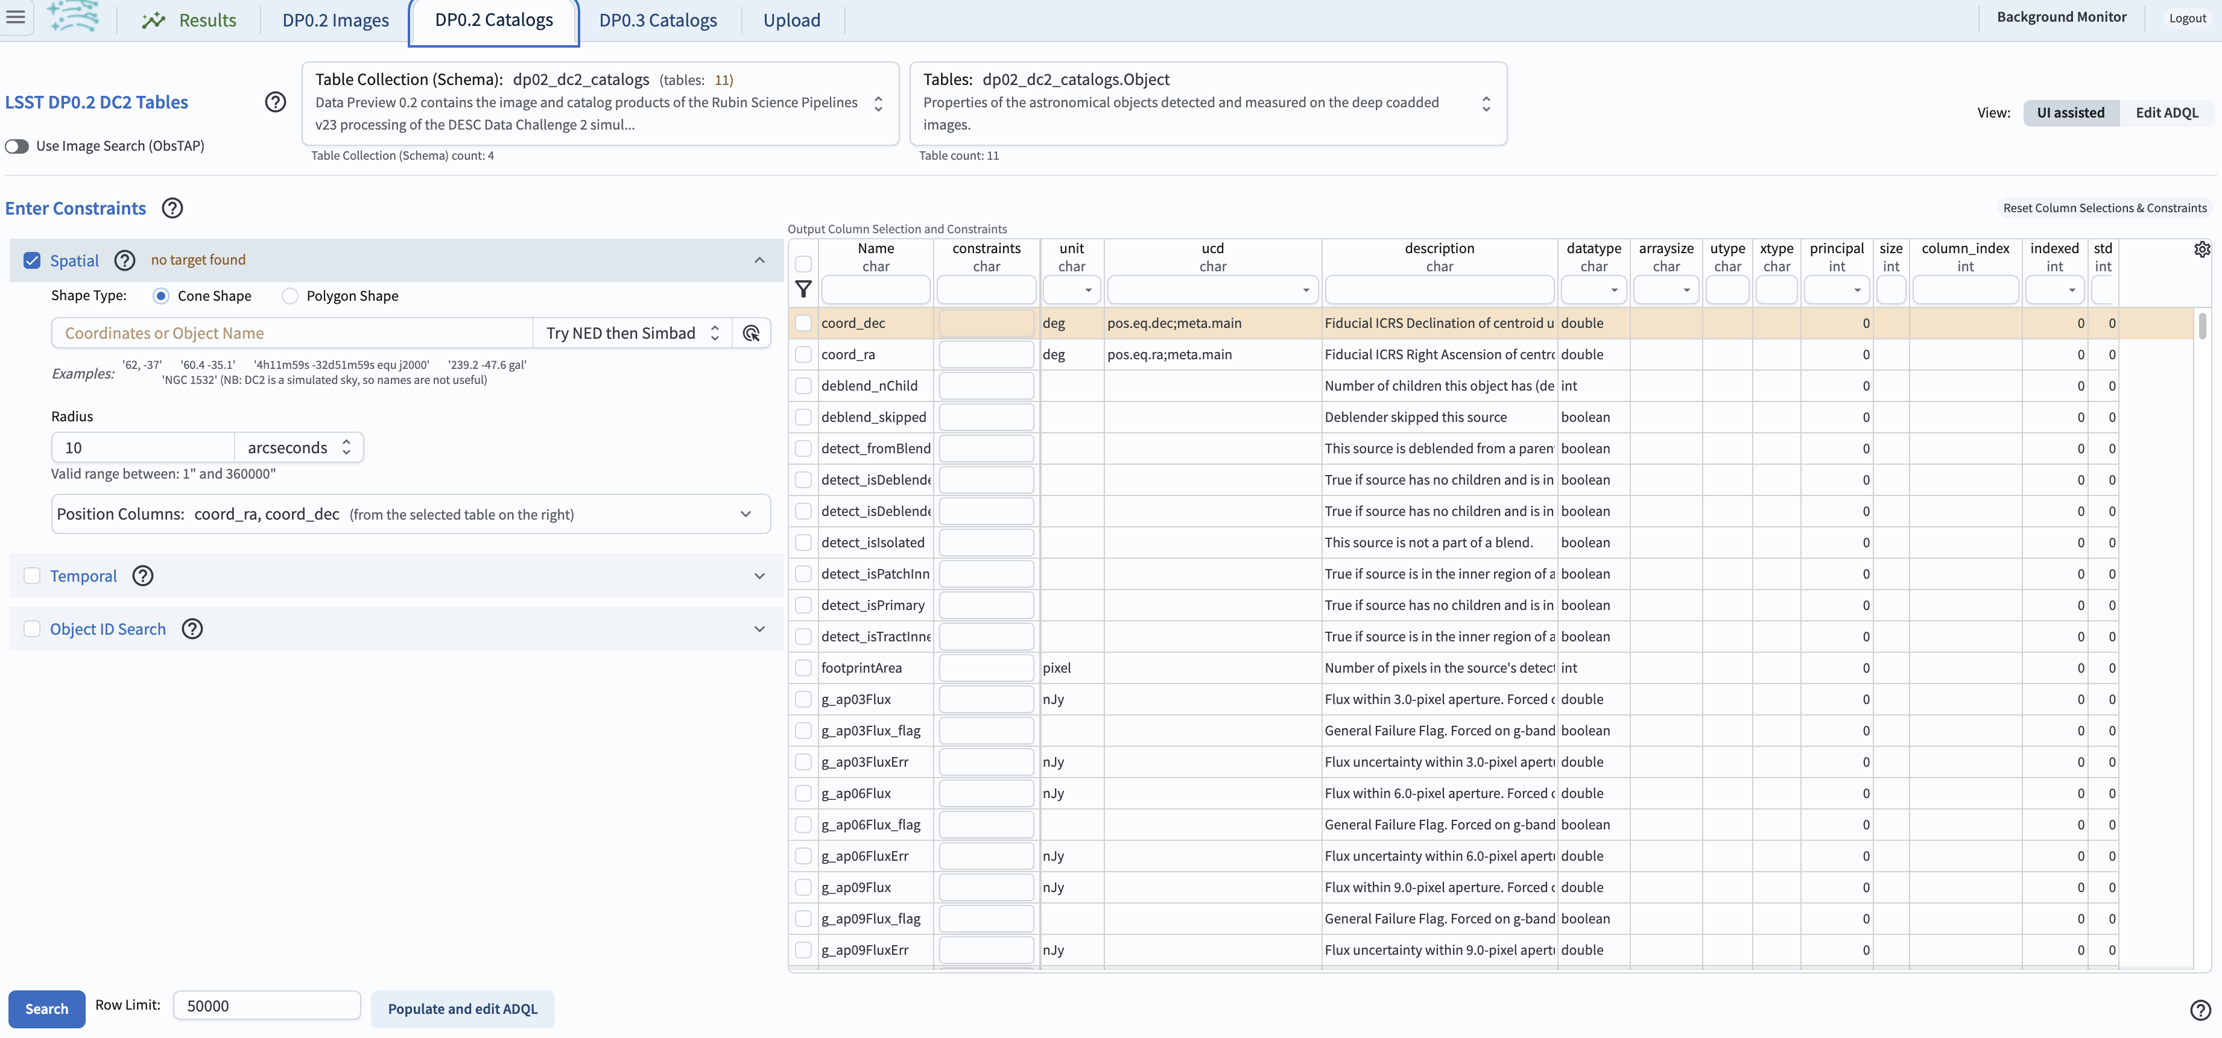The width and height of the screenshot is (2222, 1038).
Task: Open the Position Columns dropdown
Action: click(x=745, y=514)
